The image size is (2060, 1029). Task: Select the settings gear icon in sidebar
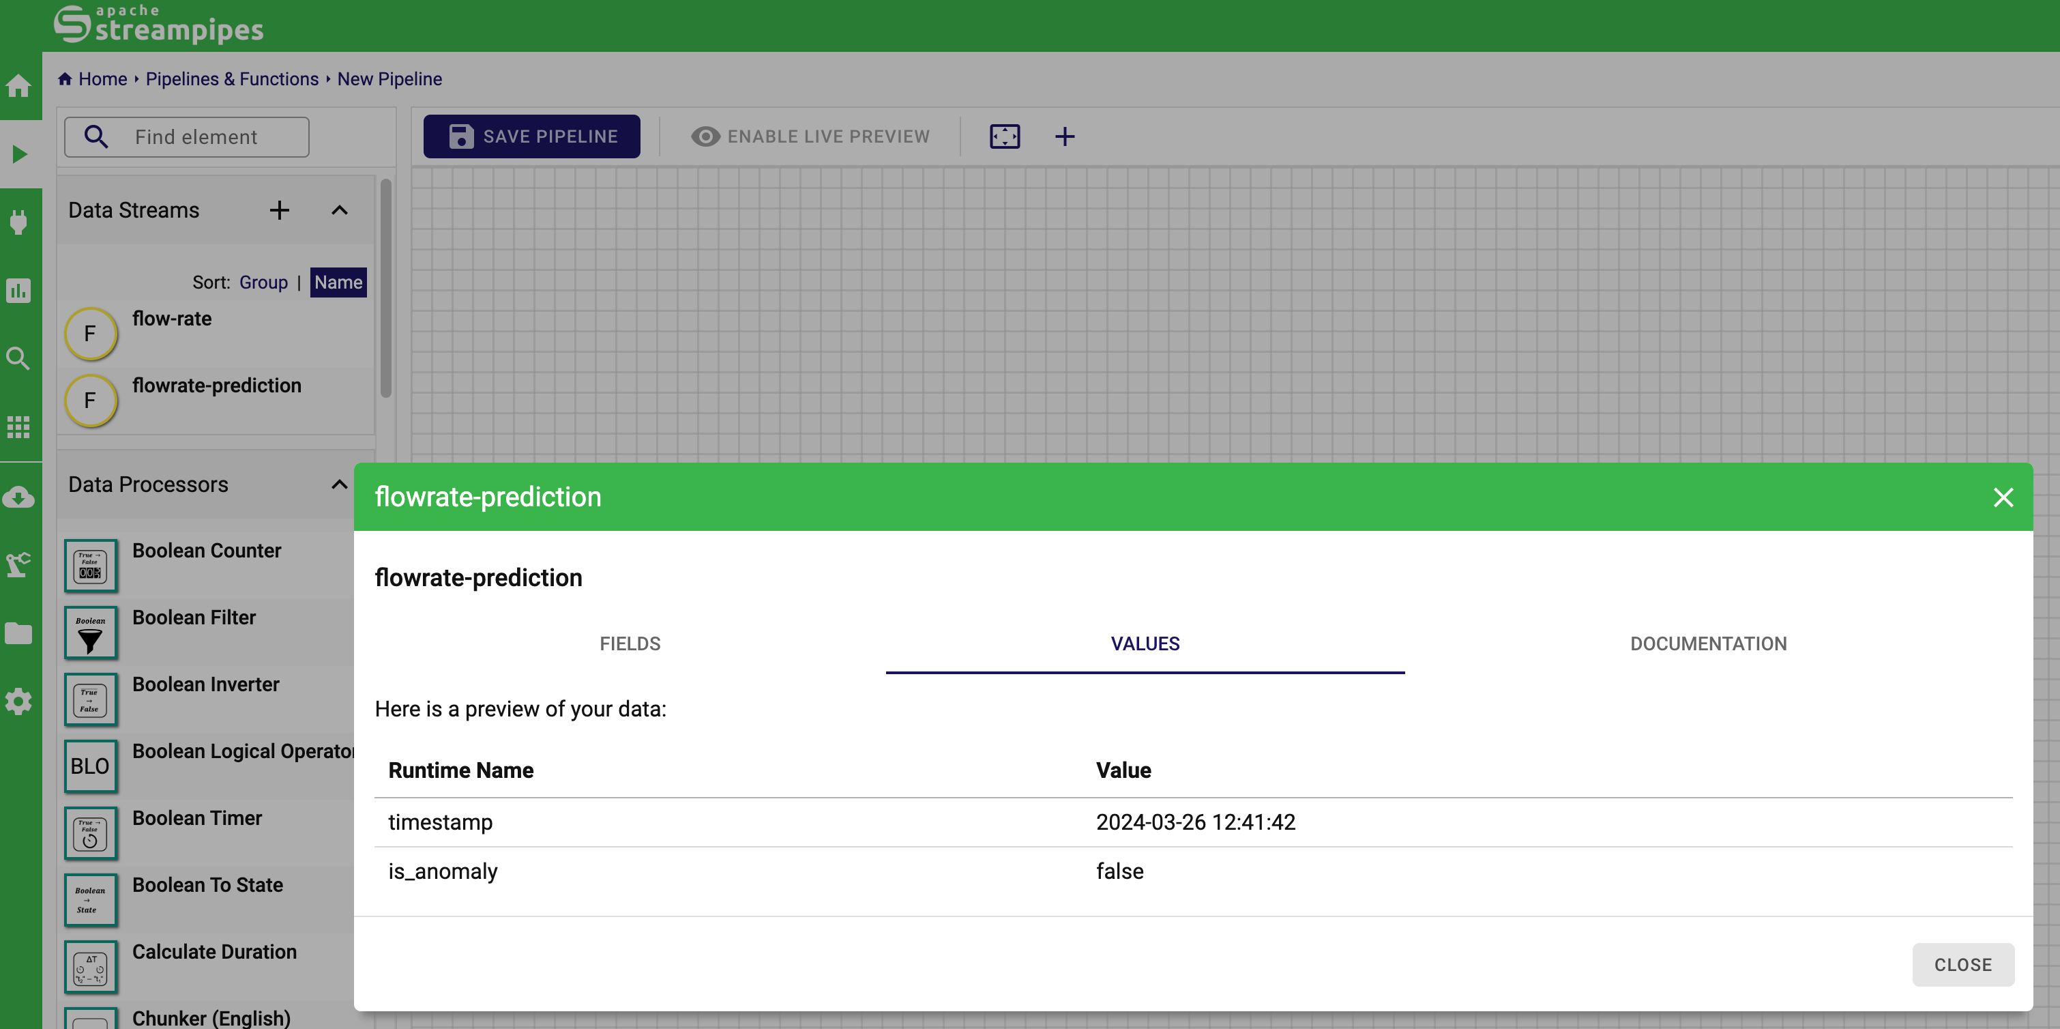pos(20,701)
